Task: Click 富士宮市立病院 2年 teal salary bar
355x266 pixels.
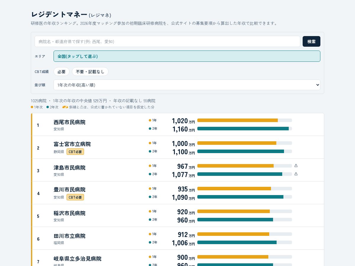Action: (x=241, y=151)
